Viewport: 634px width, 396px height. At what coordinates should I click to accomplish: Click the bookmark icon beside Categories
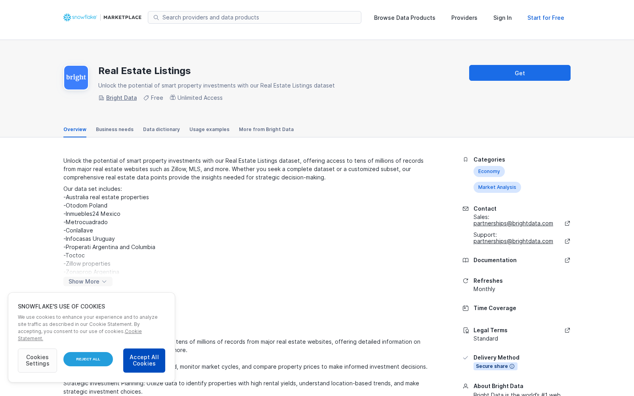click(x=466, y=160)
